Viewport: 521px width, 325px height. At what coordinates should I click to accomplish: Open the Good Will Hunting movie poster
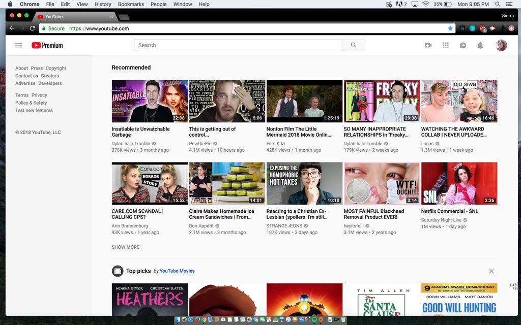[x=459, y=300]
